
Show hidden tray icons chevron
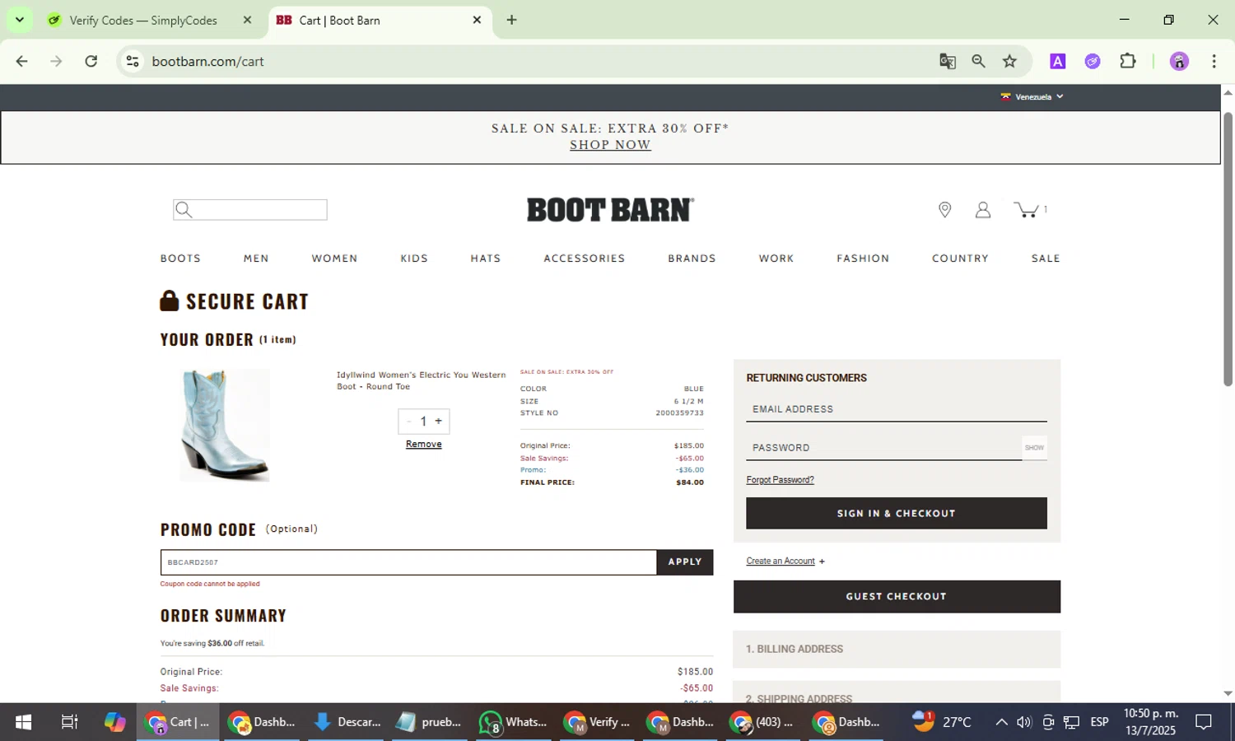pyautogui.click(x=1001, y=722)
